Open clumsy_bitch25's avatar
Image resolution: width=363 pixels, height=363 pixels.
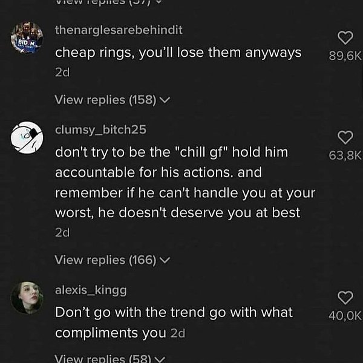[27, 139]
